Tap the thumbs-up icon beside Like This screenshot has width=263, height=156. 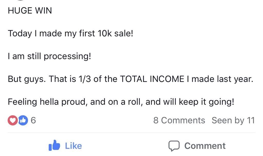pos(54,145)
